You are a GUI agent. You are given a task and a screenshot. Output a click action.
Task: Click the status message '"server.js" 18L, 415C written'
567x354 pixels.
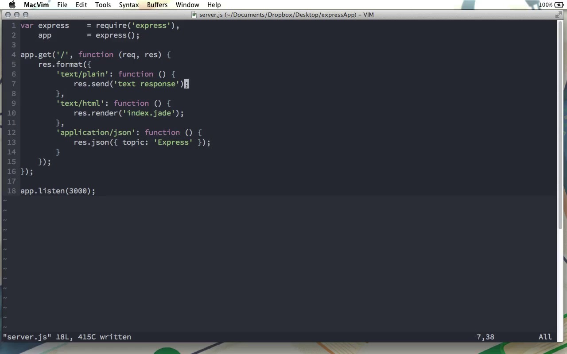(67, 337)
